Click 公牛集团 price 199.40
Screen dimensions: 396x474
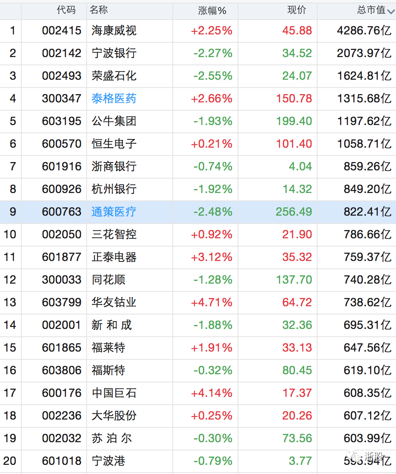click(x=294, y=121)
